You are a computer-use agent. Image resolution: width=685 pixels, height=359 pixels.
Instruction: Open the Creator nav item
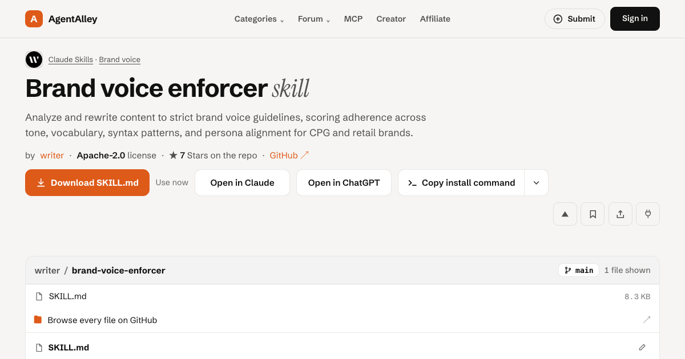click(x=391, y=19)
